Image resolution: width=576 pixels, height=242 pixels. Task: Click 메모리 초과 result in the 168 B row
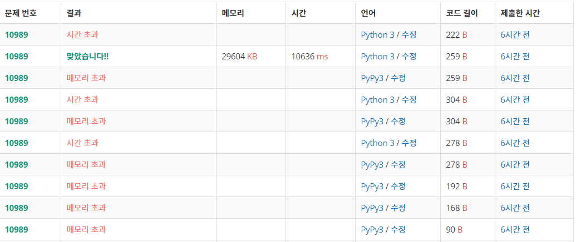point(86,208)
